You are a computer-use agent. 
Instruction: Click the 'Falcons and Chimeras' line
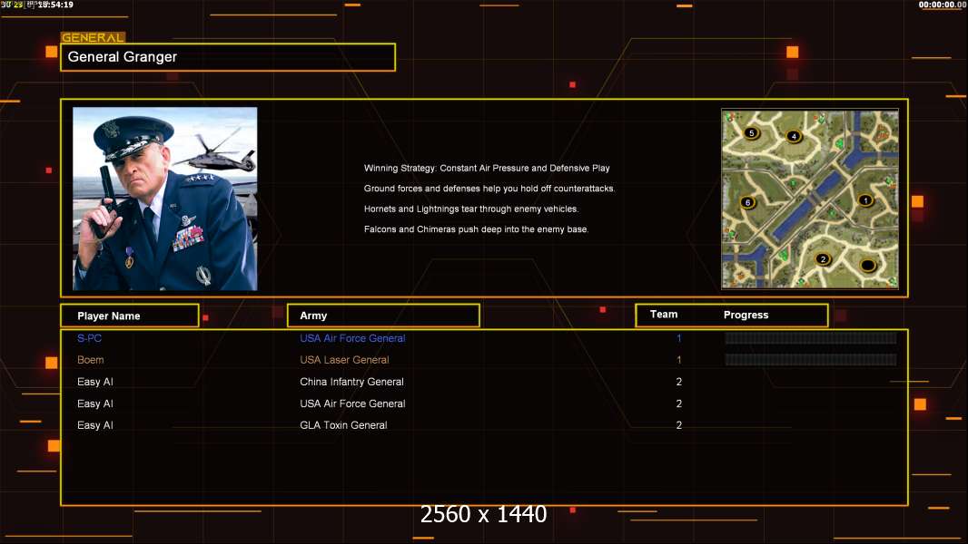click(476, 229)
